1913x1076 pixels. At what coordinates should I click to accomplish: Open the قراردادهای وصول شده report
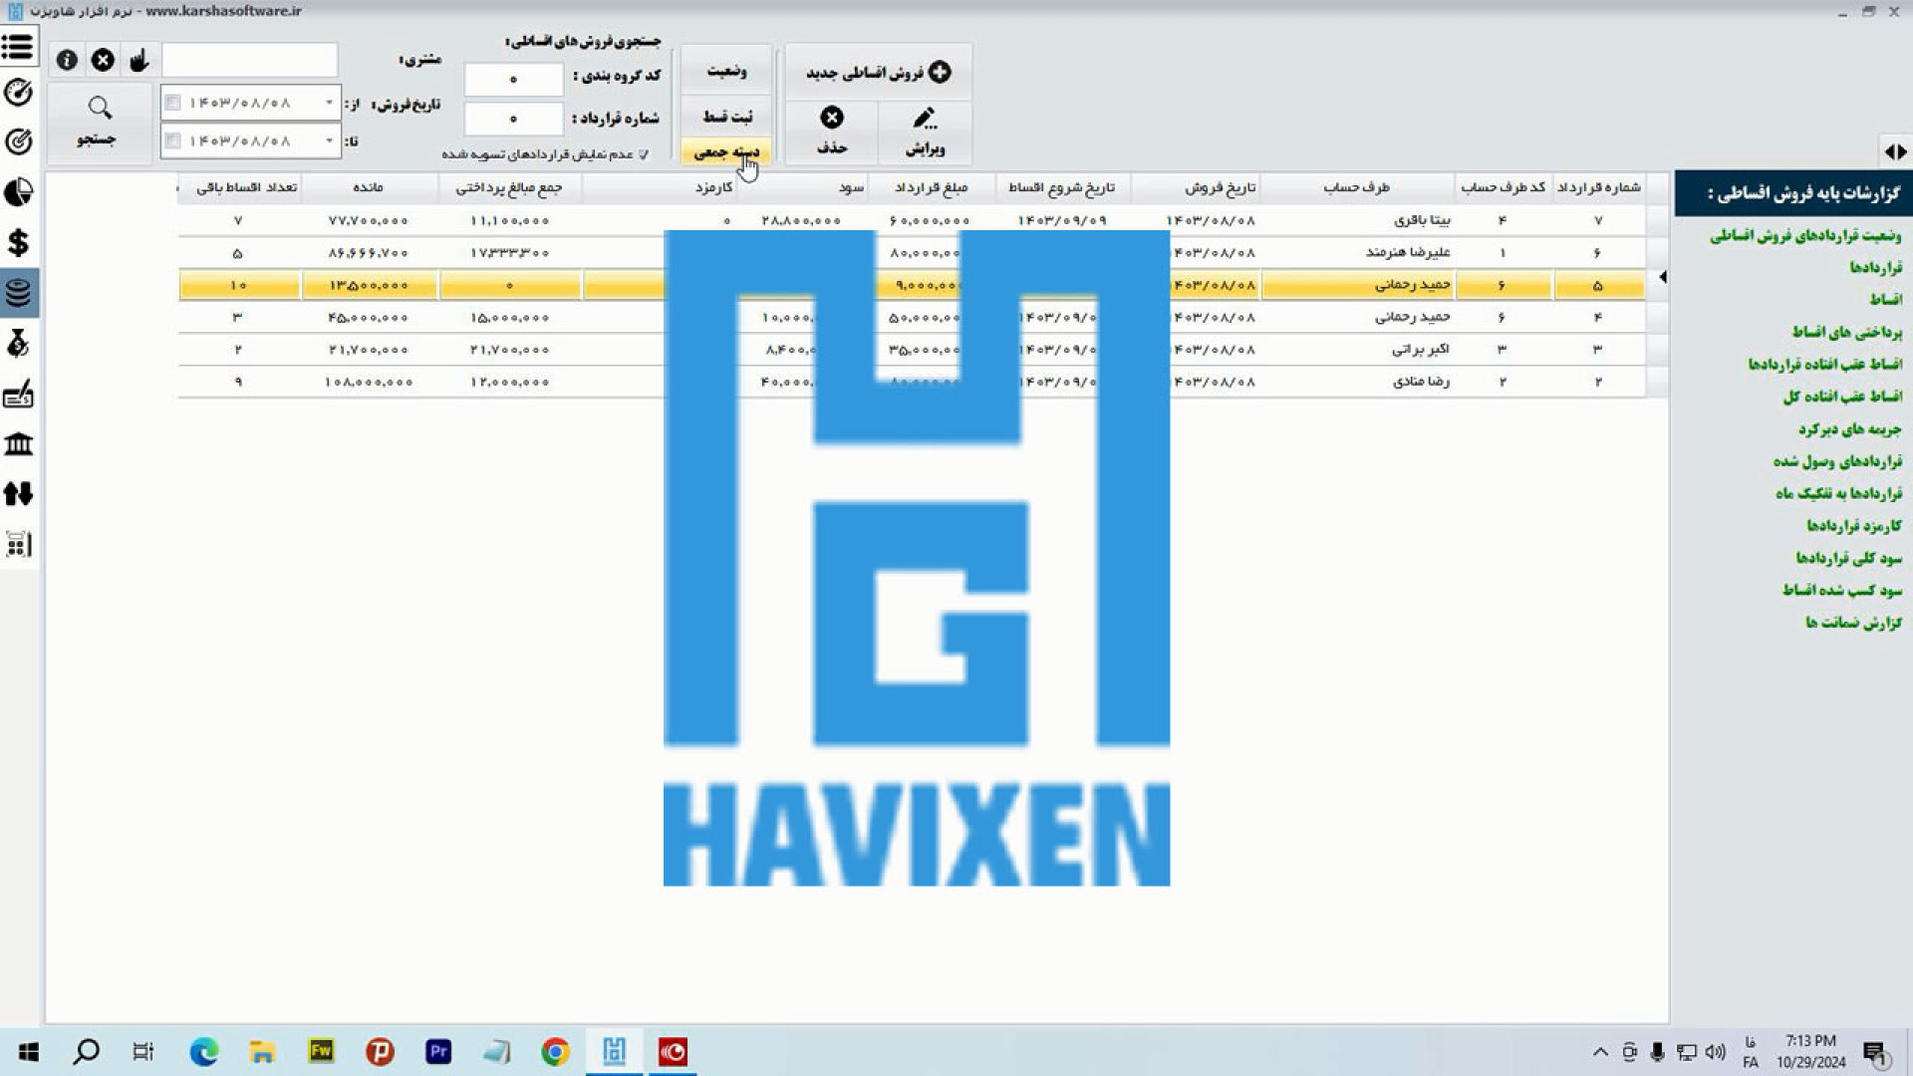coord(1838,461)
